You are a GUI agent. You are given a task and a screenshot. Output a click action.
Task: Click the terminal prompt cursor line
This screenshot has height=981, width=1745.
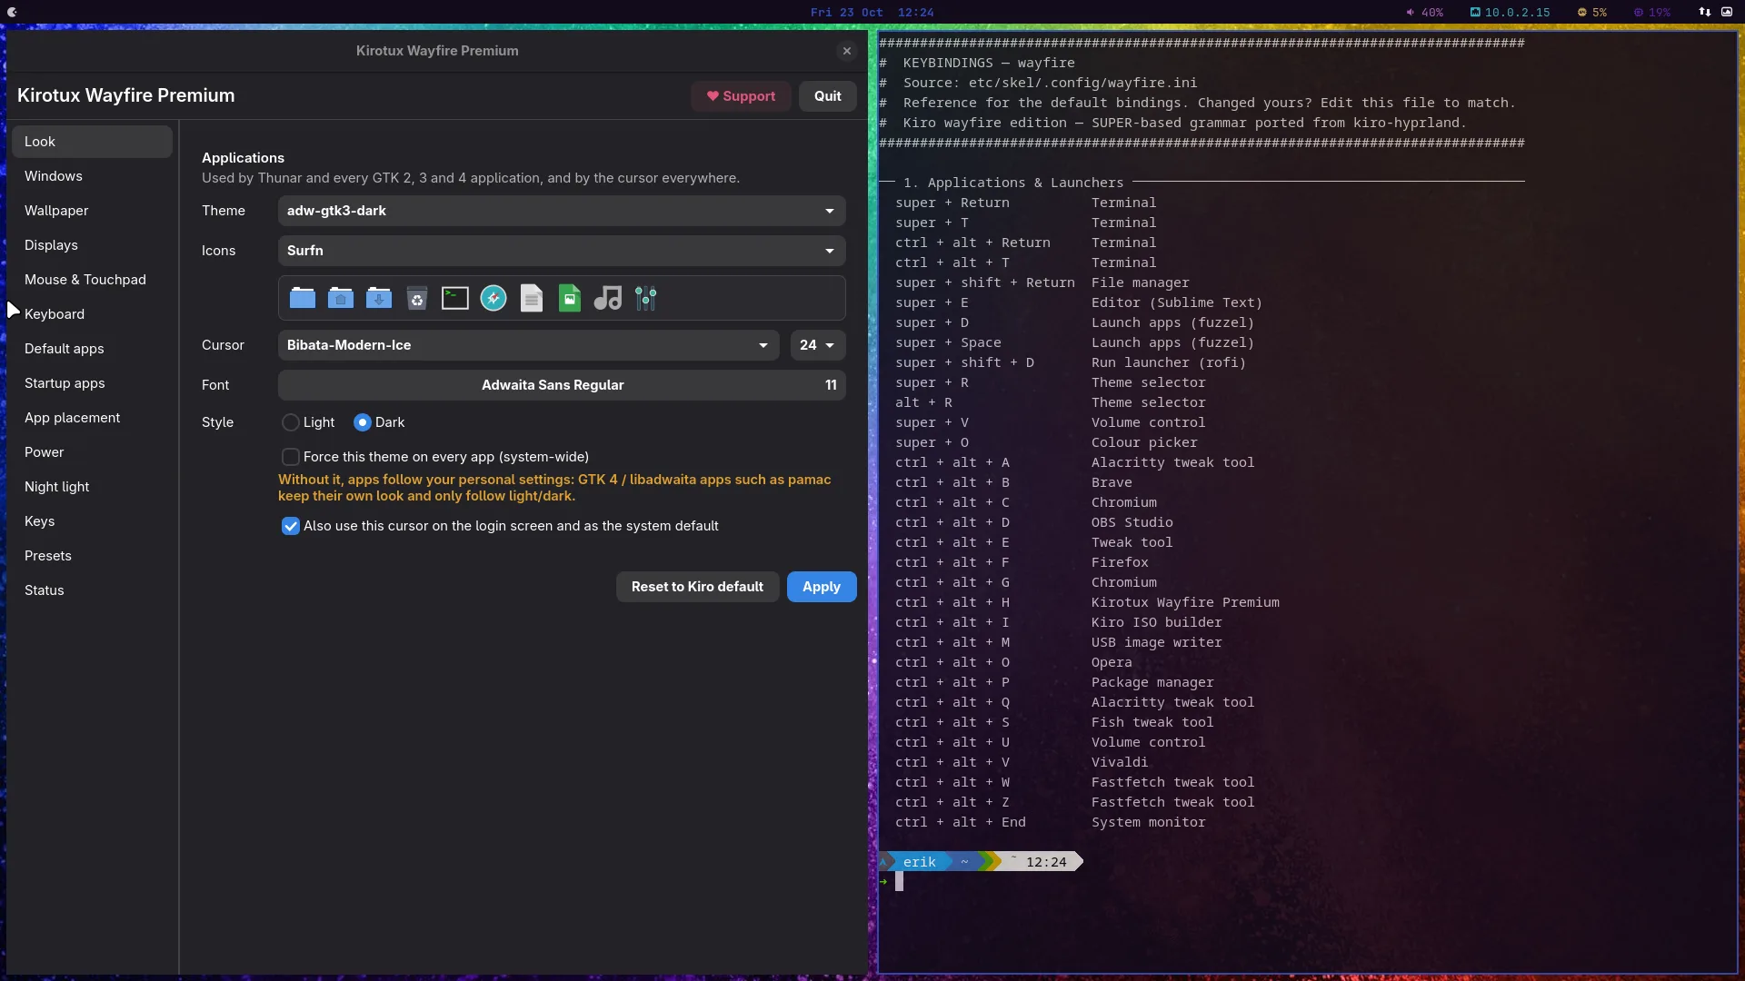point(899,882)
